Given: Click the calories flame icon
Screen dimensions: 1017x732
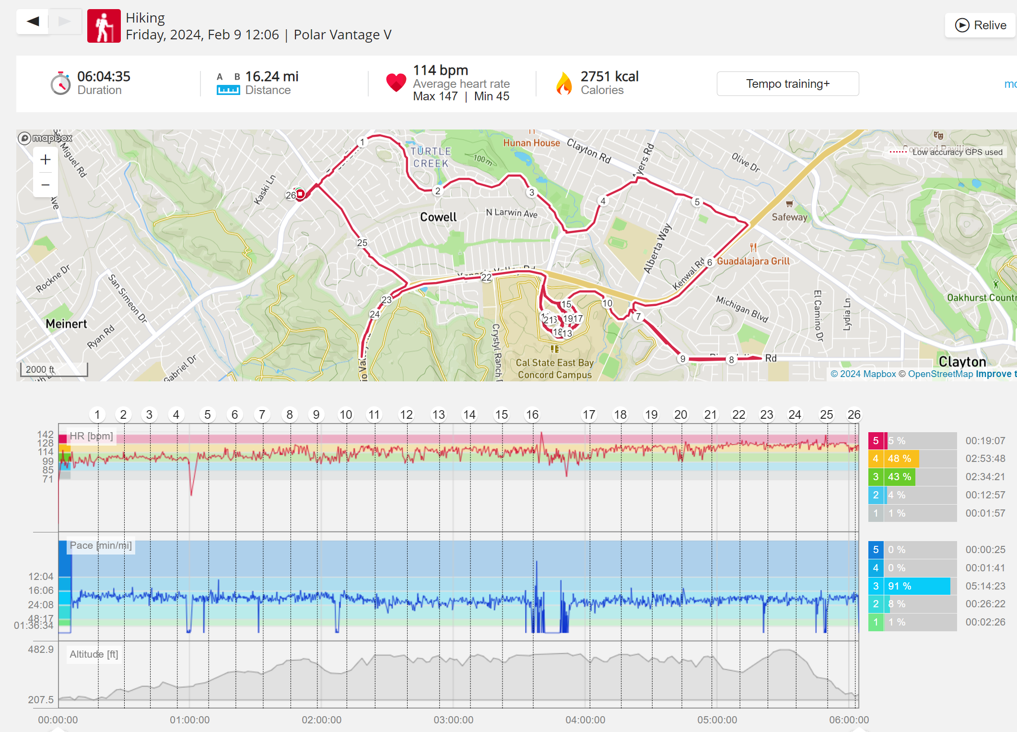Looking at the screenshot, I should pos(564,83).
